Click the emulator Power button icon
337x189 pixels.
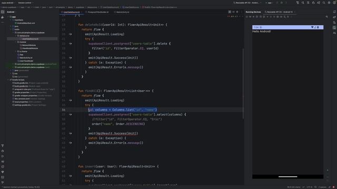[x=247, y=17]
